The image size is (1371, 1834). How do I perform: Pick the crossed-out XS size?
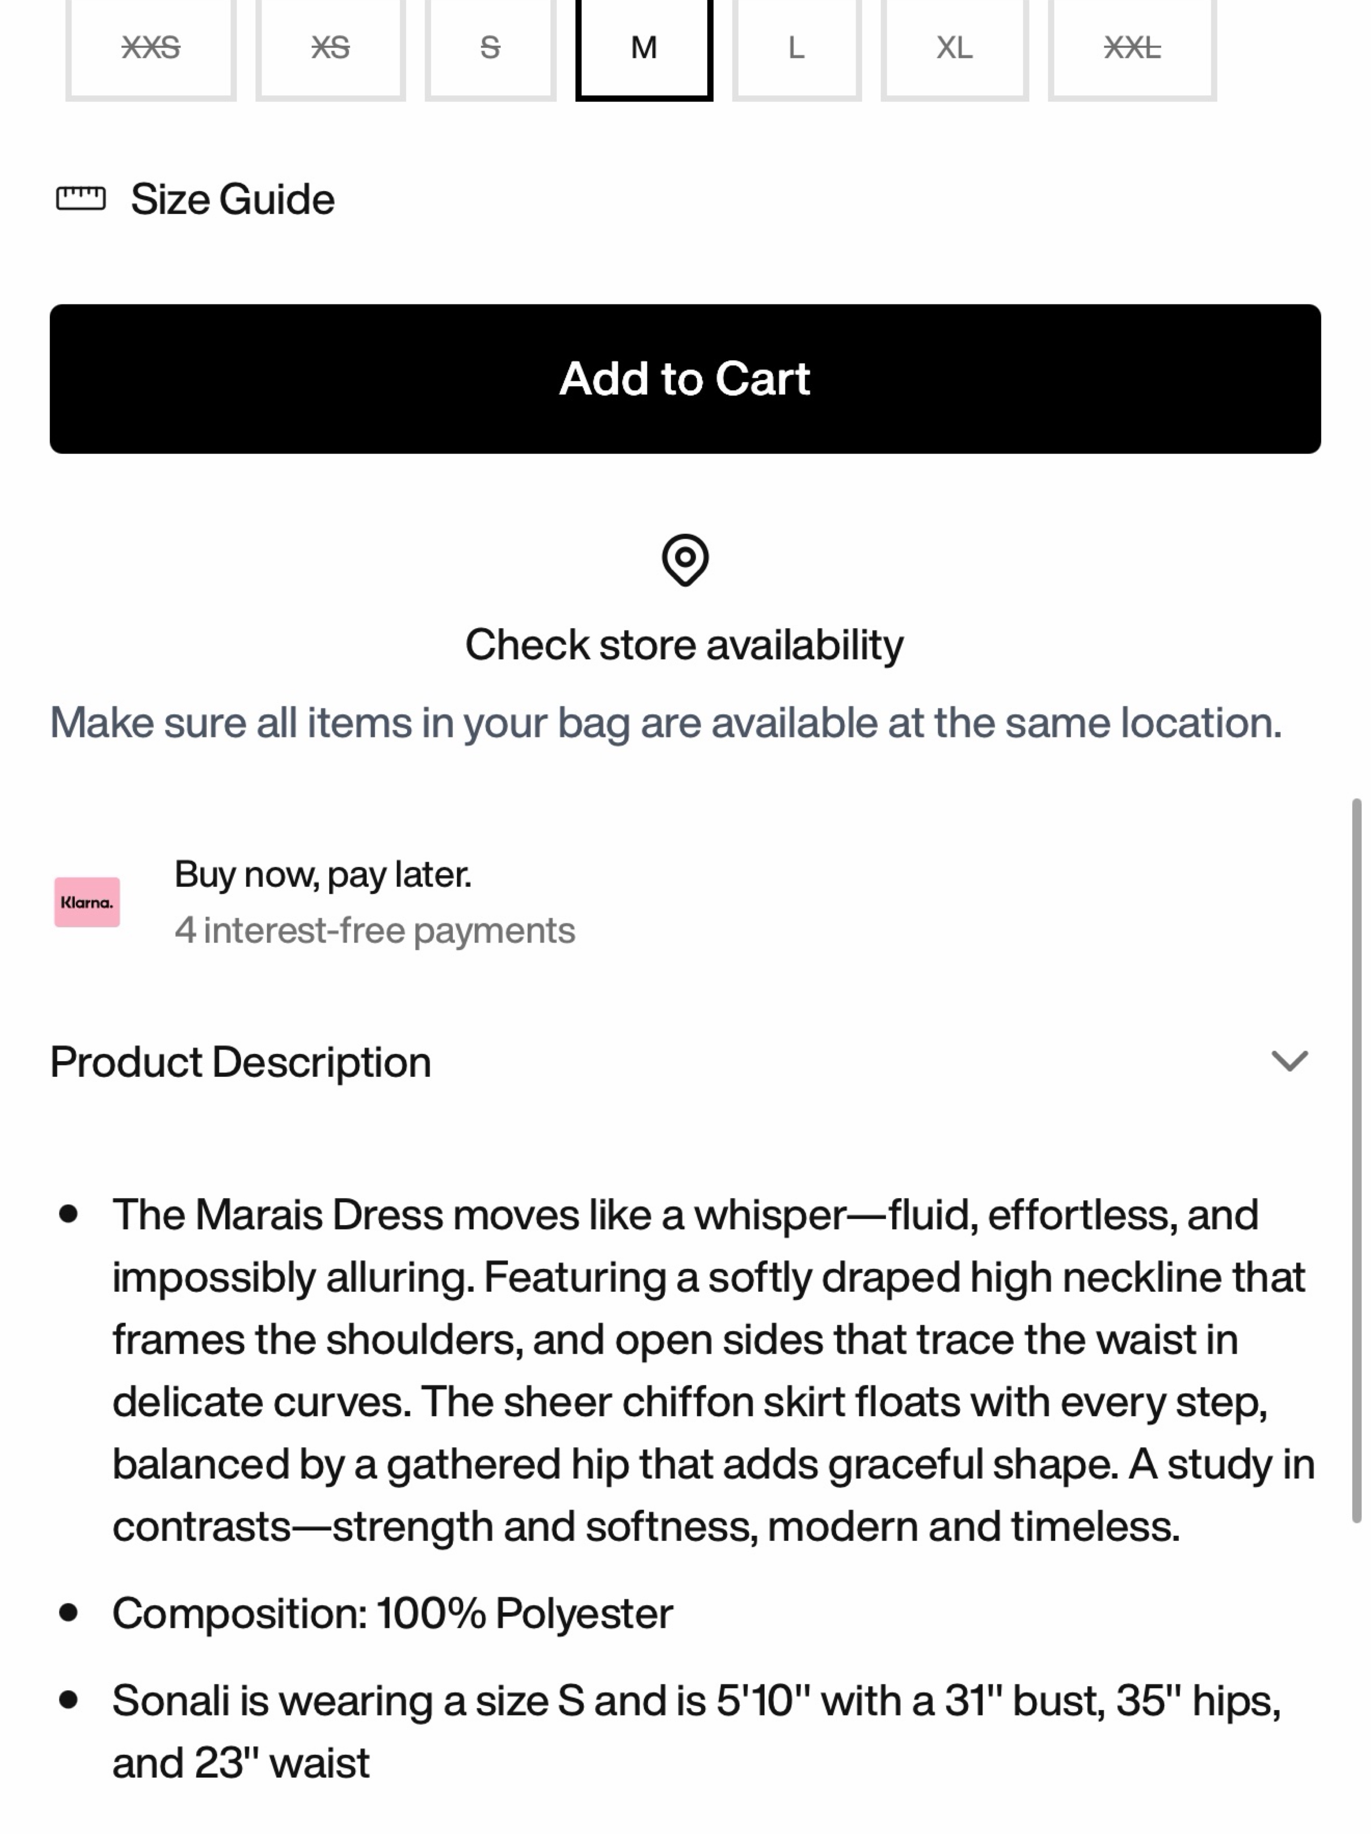pos(330,48)
